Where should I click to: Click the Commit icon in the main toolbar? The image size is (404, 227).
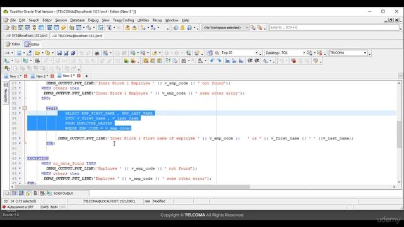pyautogui.click(x=128, y=28)
